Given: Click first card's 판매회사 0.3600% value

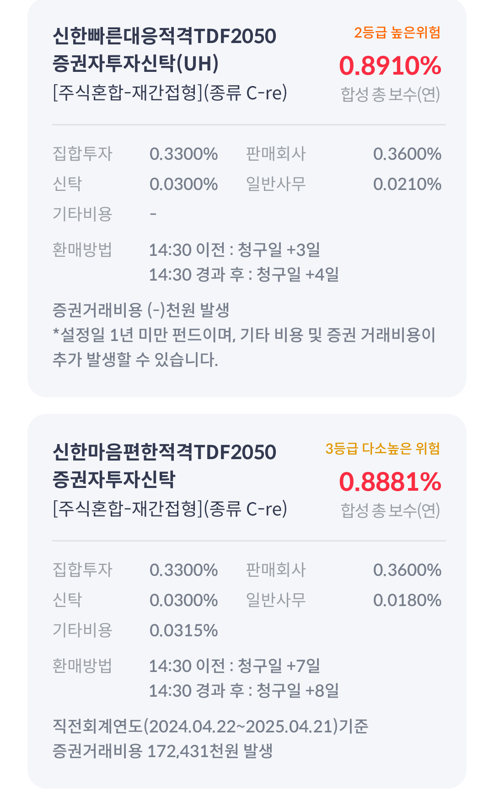Looking at the screenshot, I should click(407, 154).
